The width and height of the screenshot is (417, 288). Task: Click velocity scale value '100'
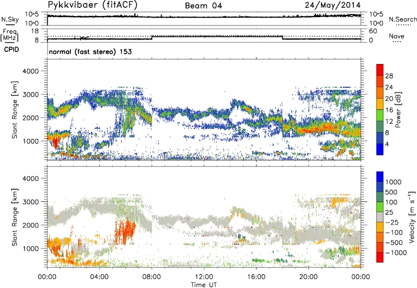391,202
